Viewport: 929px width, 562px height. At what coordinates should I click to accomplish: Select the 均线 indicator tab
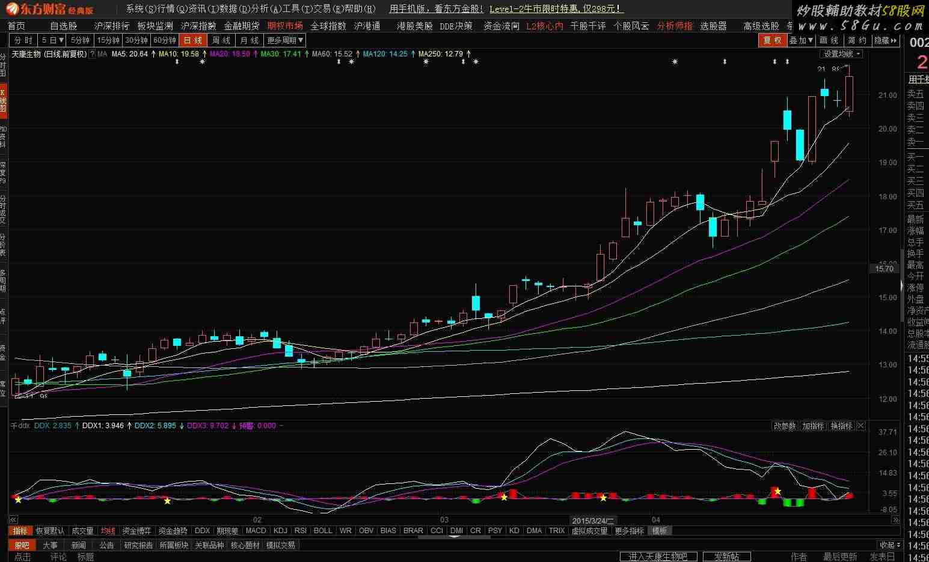click(x=108, y=531)
